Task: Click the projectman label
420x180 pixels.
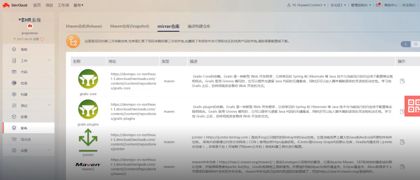Action: pyautogui.click(x=30, y=33)
